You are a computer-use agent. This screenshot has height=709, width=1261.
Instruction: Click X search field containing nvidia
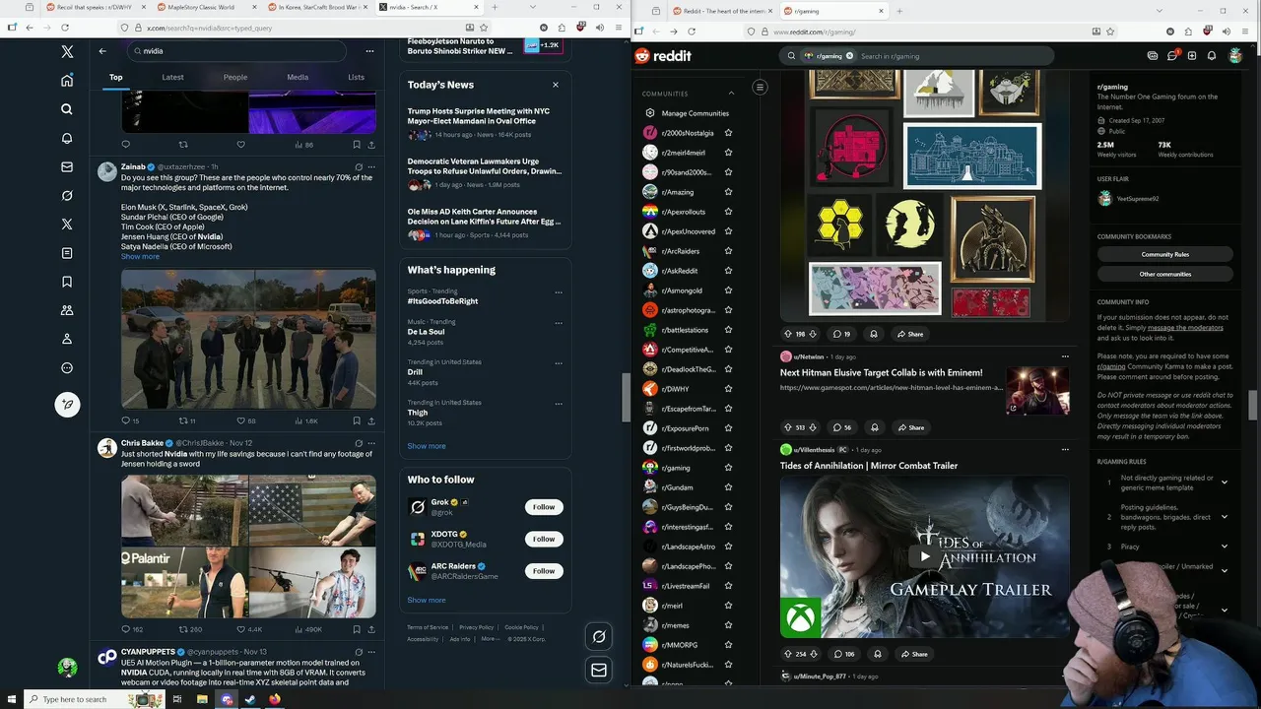tap(236, 51)
